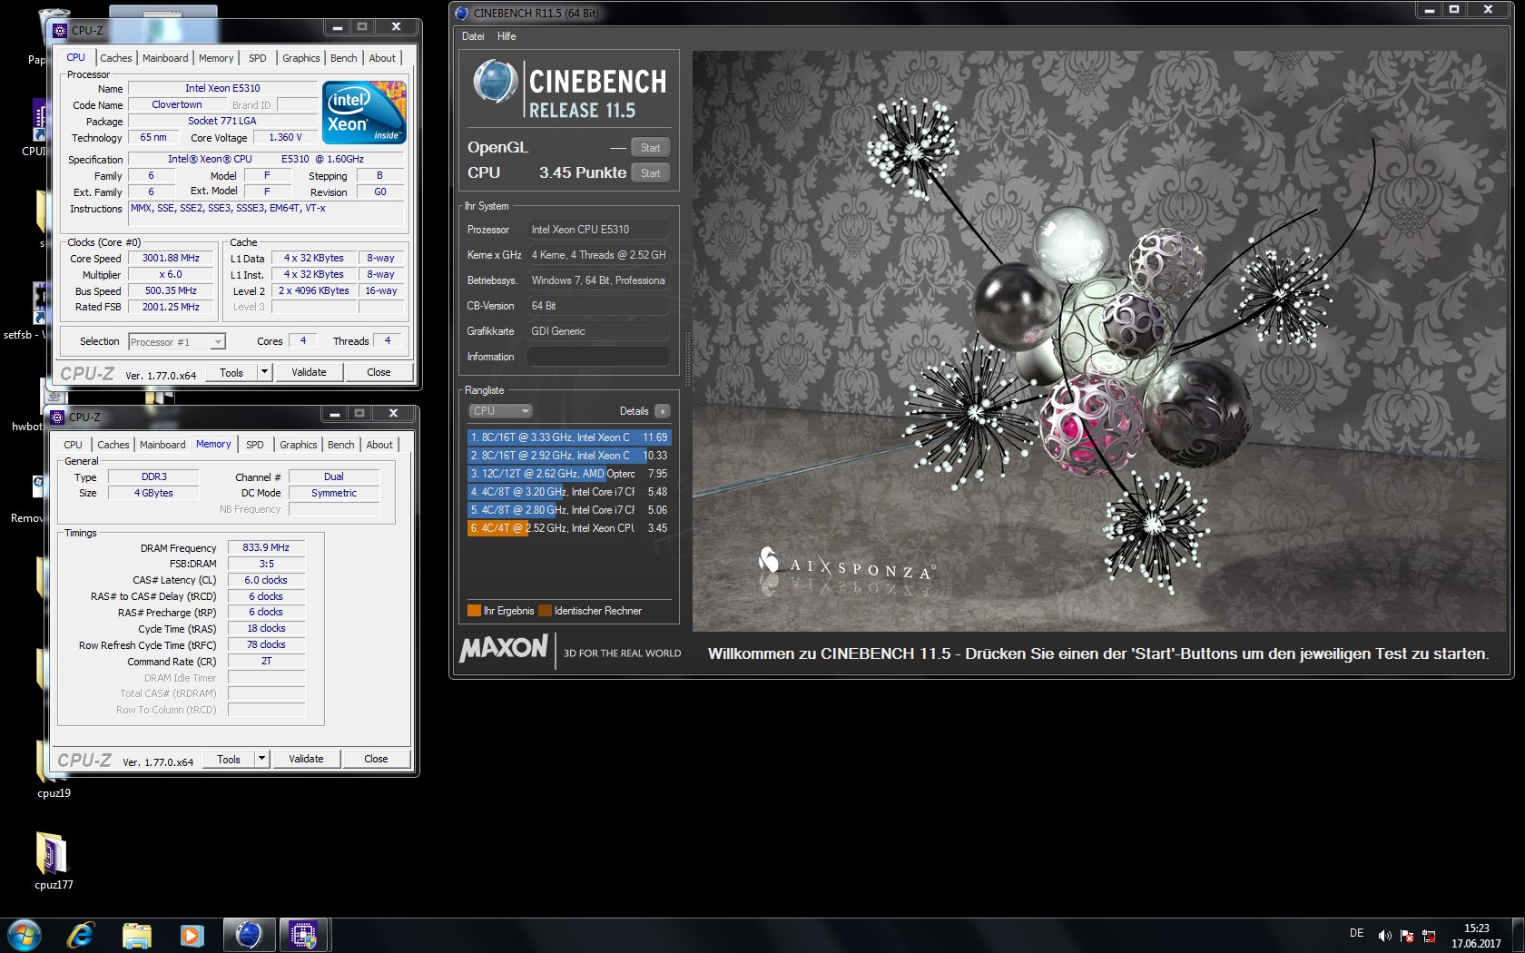
Task: Click Core Speed value 3001.88 MHz
Action: point(171,258)
